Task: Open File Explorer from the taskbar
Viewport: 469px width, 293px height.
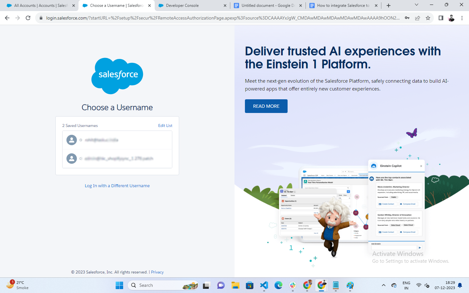Action: [x=235, y=286]
